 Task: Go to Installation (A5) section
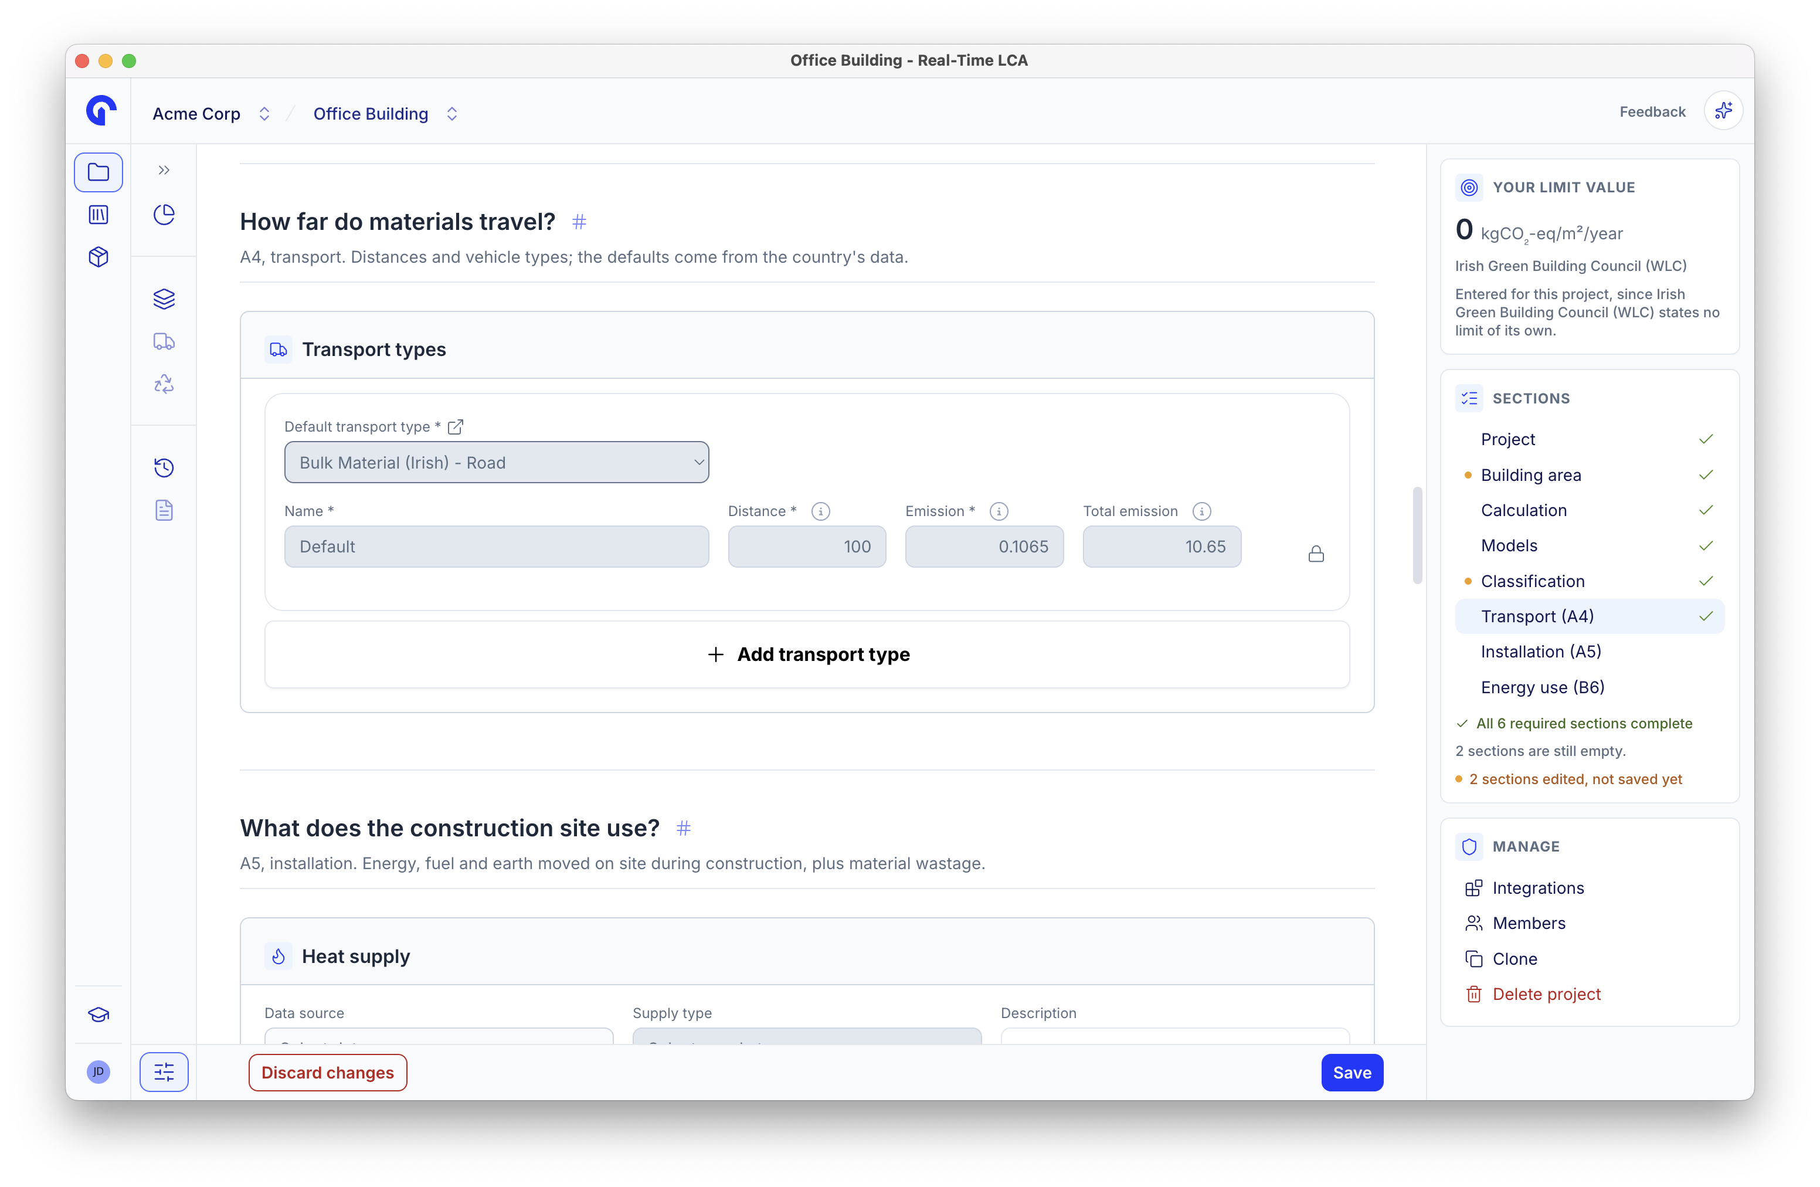tap(1589, 652)
